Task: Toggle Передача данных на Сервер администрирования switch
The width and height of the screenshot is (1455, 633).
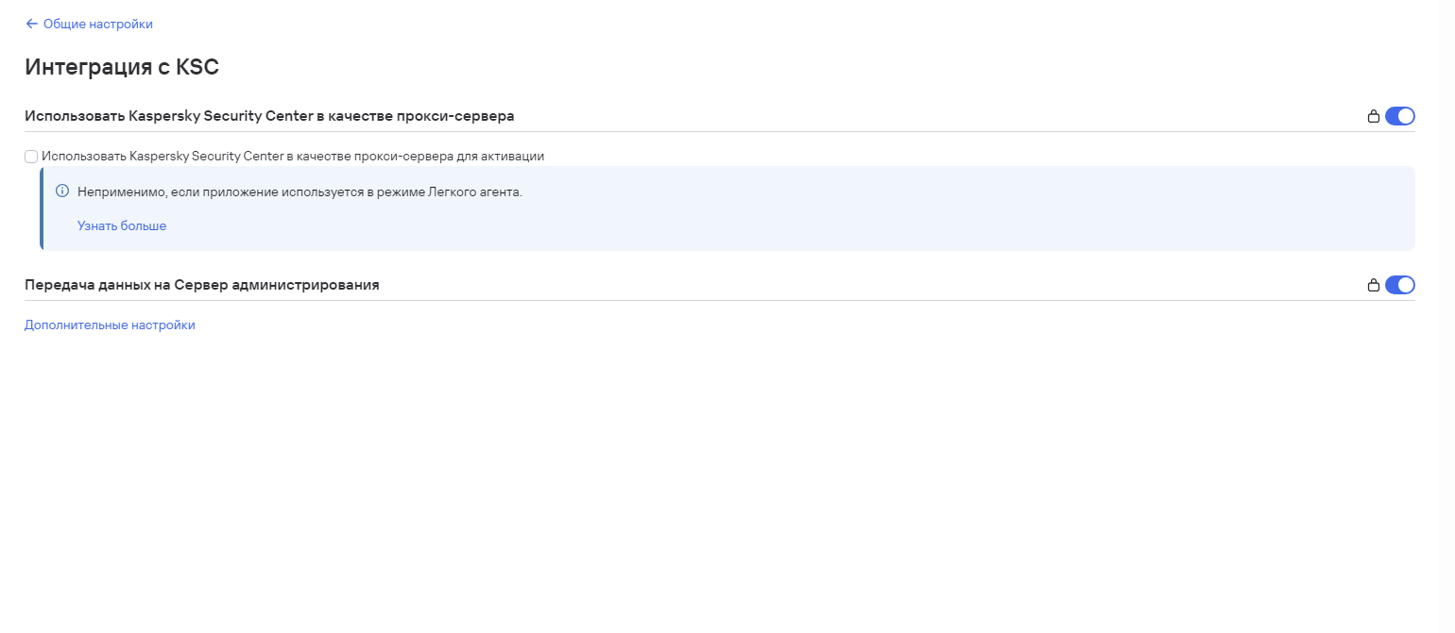Action: tap(1400, 285)
